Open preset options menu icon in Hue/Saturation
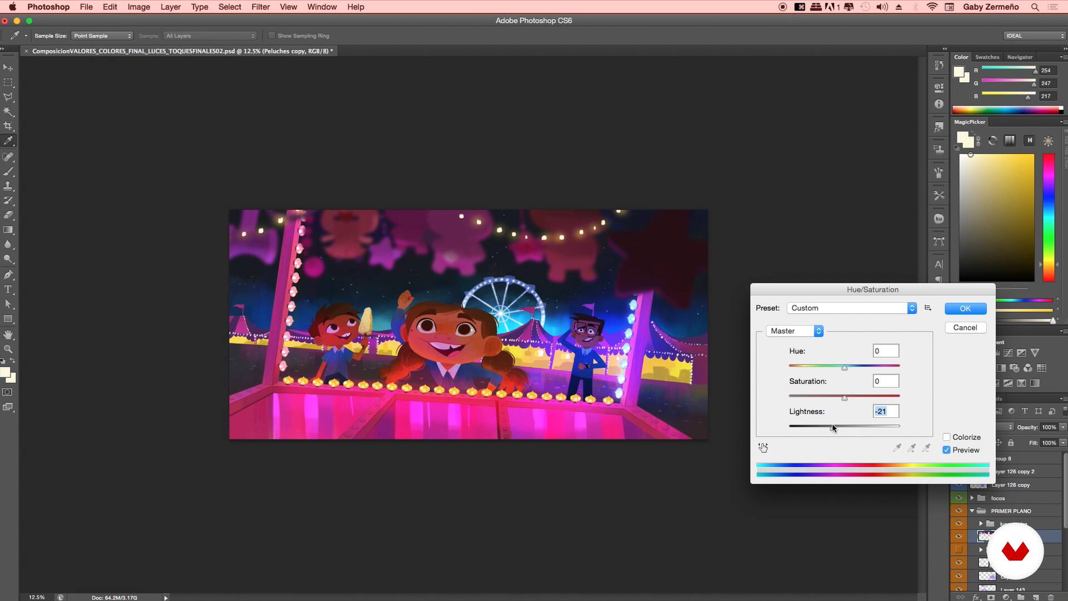Screen dimensions: 1068x601 [928, 308]
